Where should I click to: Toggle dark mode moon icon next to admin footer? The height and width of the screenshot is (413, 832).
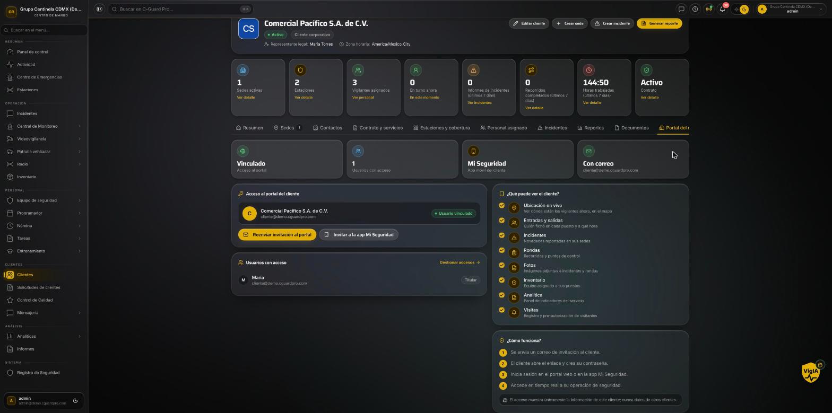75,401
